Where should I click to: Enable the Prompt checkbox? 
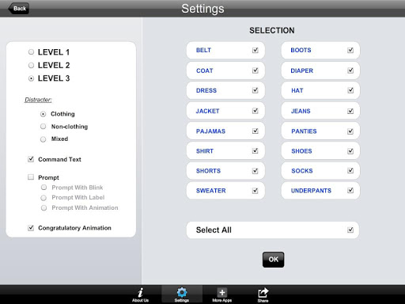31,177
